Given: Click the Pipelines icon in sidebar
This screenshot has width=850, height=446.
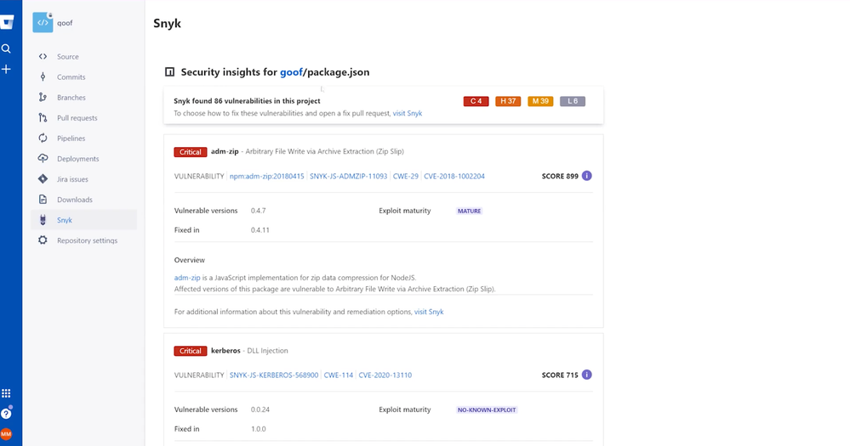Looking at the screenshot, I should [43, 138].
